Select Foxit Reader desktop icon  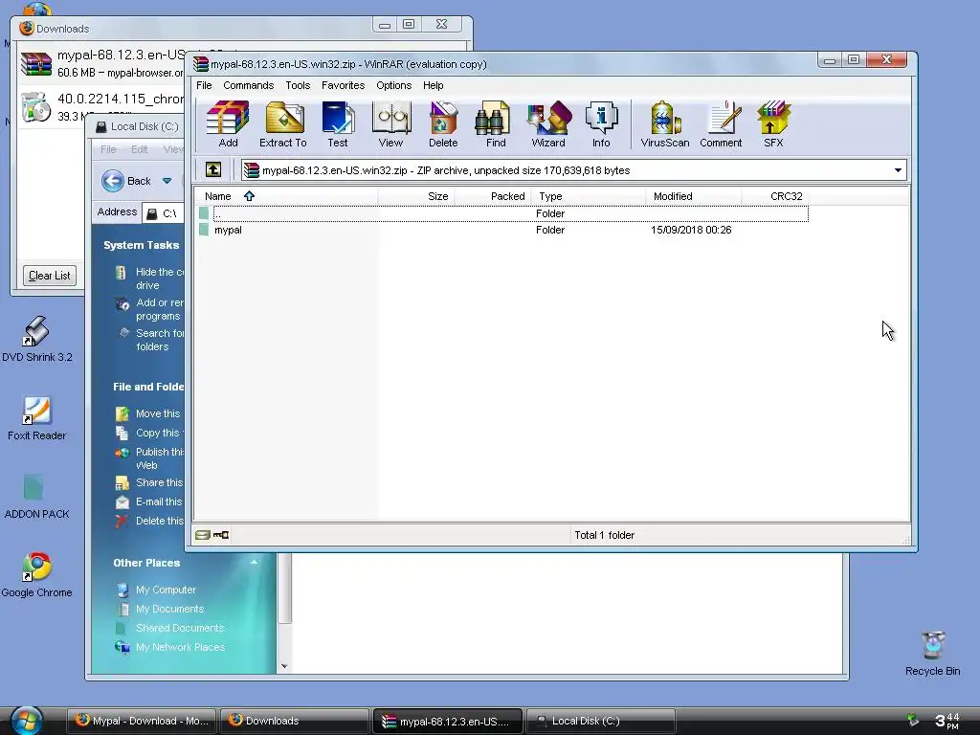point(37,418)
